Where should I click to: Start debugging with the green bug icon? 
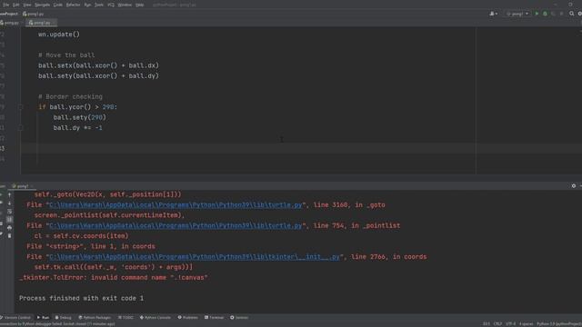click(x=545, y=14)
